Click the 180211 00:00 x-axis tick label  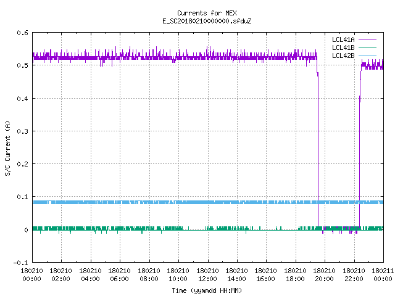coord(383,275)
